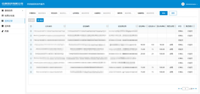
Task: Open the 任务编码 column filter arrow
Action: point(64,26)
